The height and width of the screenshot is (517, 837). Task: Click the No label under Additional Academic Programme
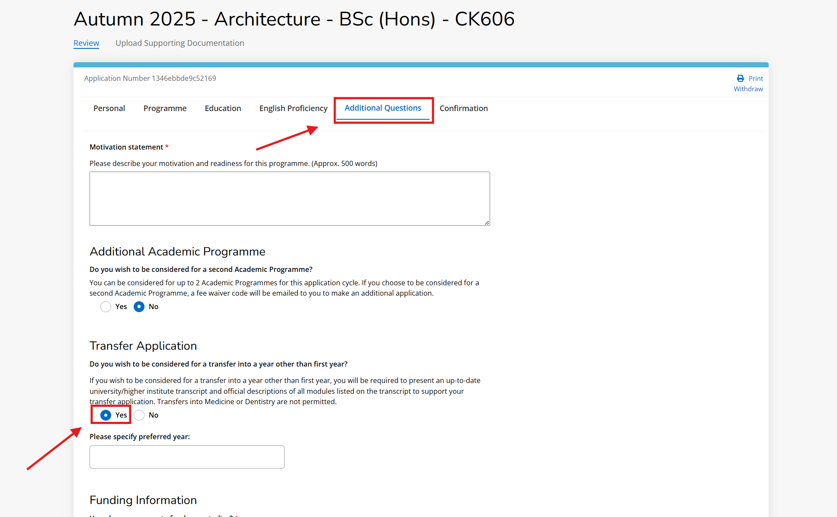(x=154, y=306)
